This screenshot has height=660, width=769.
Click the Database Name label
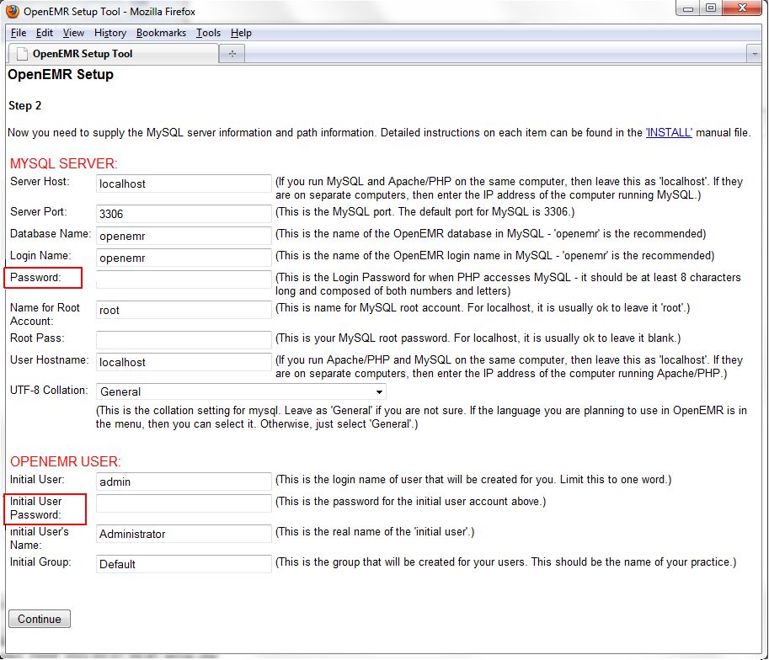point(51,233)
